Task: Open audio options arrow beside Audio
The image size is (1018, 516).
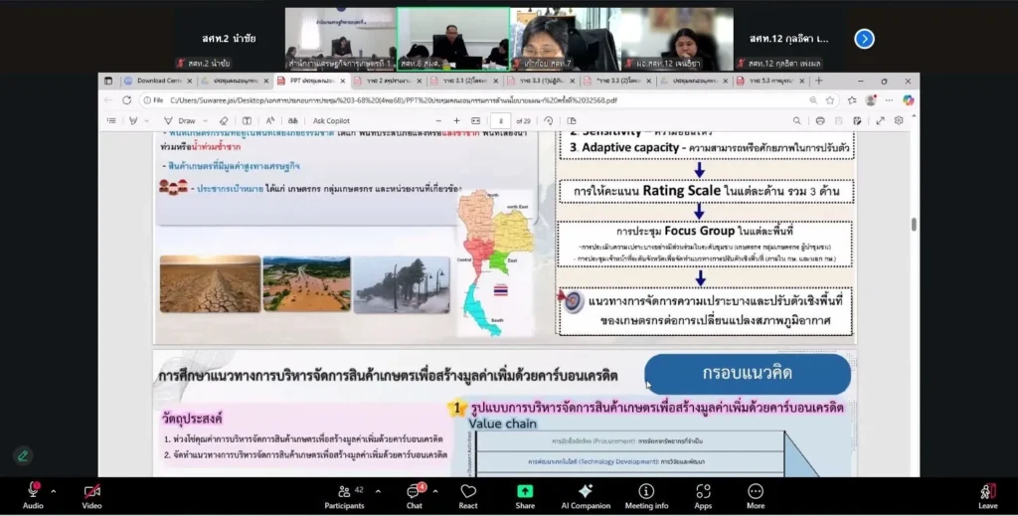Action: click(x=54, y=491)
